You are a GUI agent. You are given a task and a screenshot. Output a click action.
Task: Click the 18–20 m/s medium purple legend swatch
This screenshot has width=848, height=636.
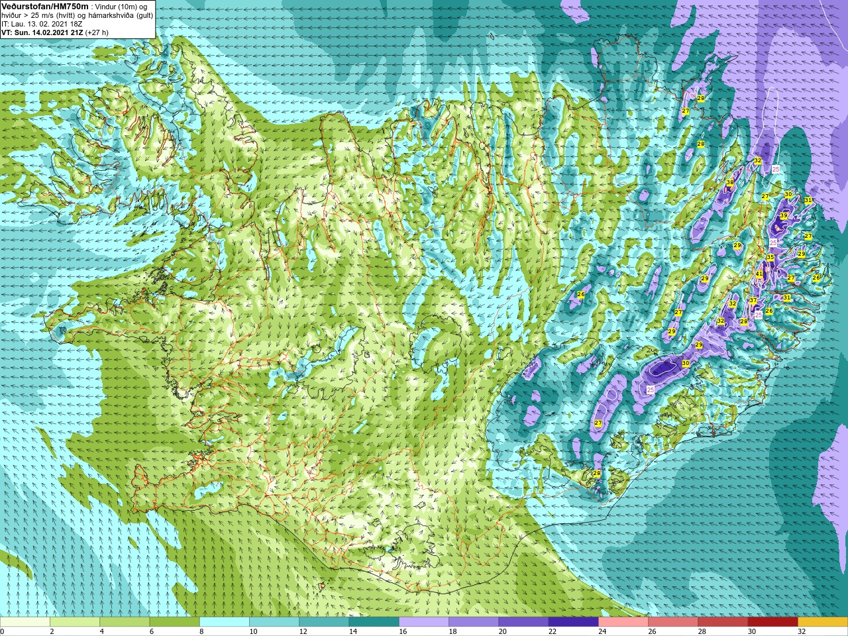(474, 622)
